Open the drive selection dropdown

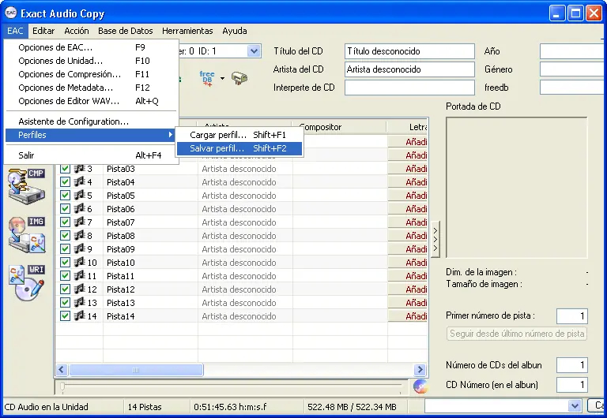pos(254,51)
